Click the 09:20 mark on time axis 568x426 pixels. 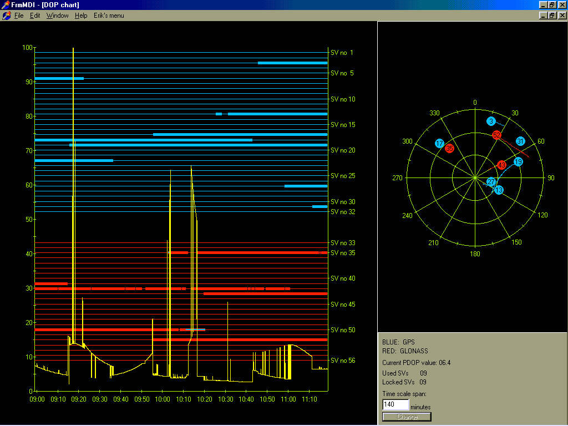[79, 398]
